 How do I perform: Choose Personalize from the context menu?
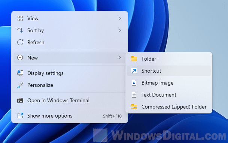point(70,85)
